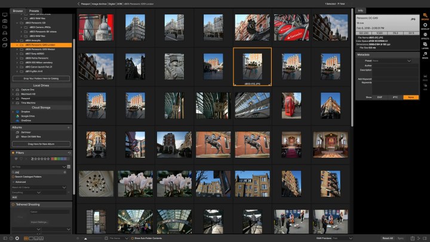Click the folder share icon in left sidebar
Image resolution: width=430 pixels, height=242 pixels.
5,27
